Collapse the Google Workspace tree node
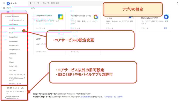 (x=5, y=16)
